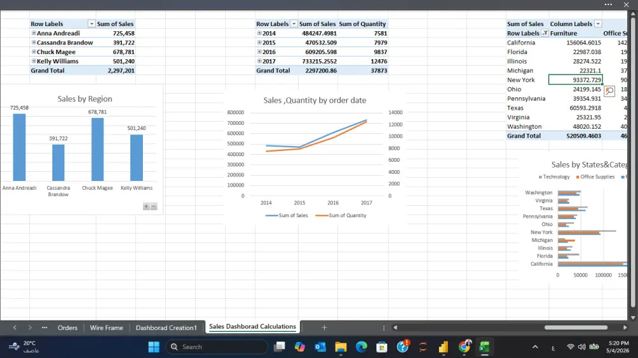638x358 pixels.
Task: Open File Explorer from taskbar
Action: point(341,347)
